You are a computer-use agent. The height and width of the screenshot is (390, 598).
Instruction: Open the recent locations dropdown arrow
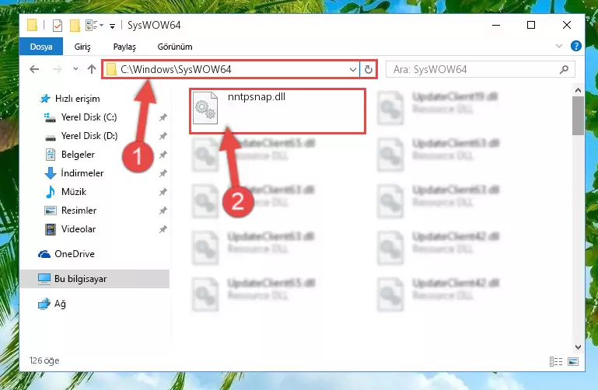coord(75,69)
